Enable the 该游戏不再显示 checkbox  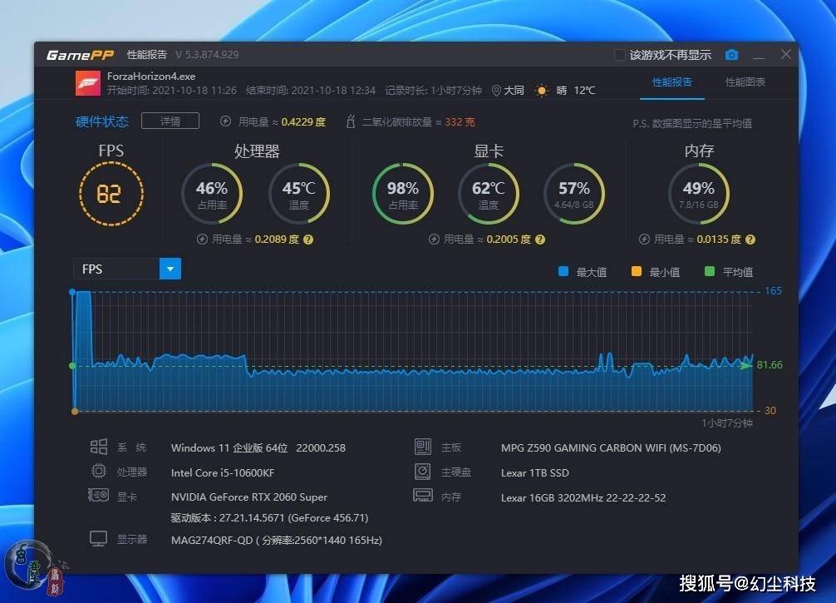click(x=620, y=55)
